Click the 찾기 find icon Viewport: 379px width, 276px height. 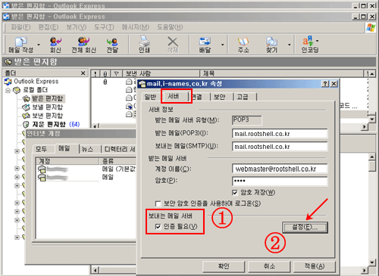click(x=271, y=45)
